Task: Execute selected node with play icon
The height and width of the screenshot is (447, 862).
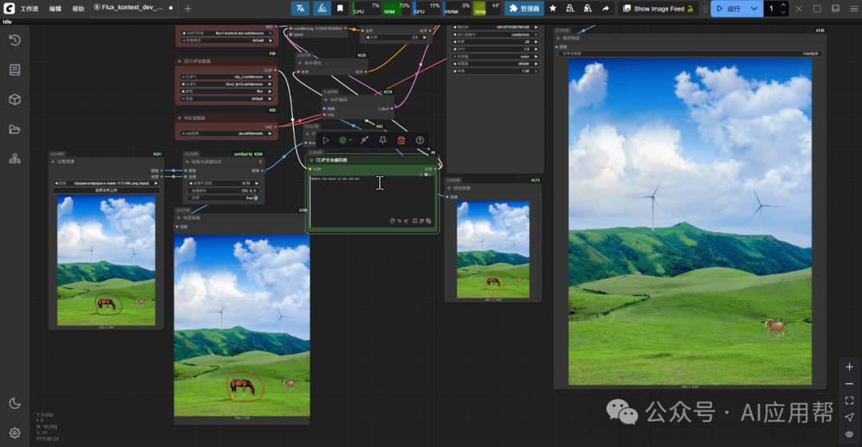Action: [x=326, y=140]
